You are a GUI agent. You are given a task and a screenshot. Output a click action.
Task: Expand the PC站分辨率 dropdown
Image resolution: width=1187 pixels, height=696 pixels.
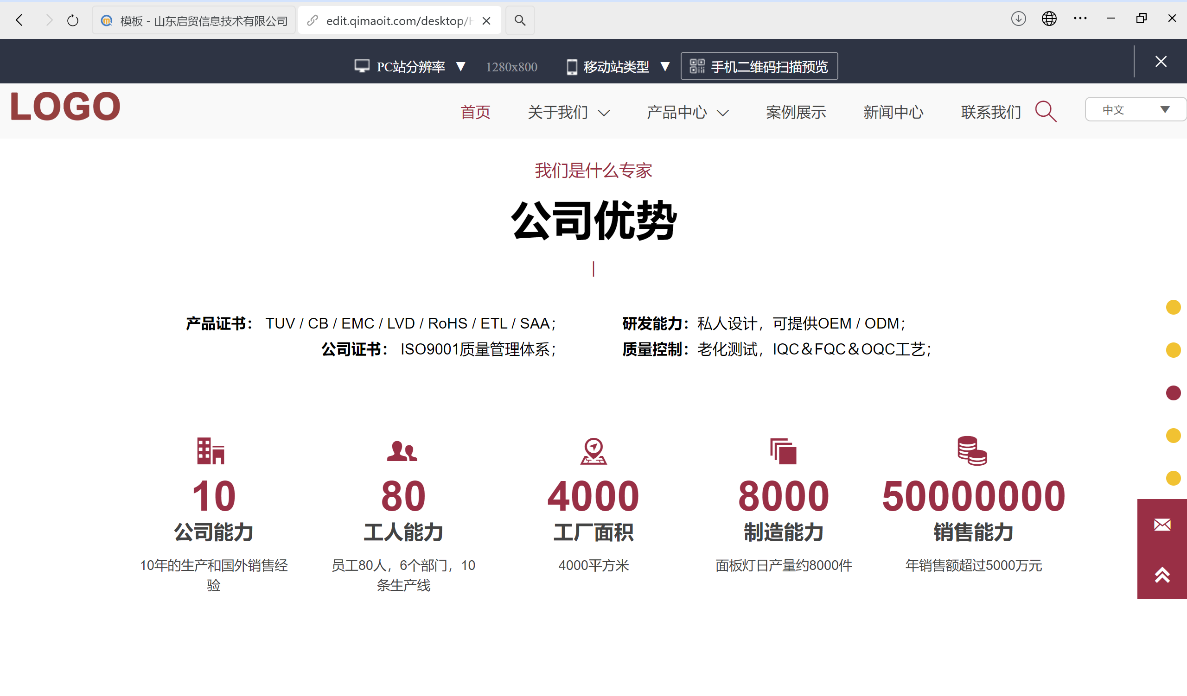[461, 66]
